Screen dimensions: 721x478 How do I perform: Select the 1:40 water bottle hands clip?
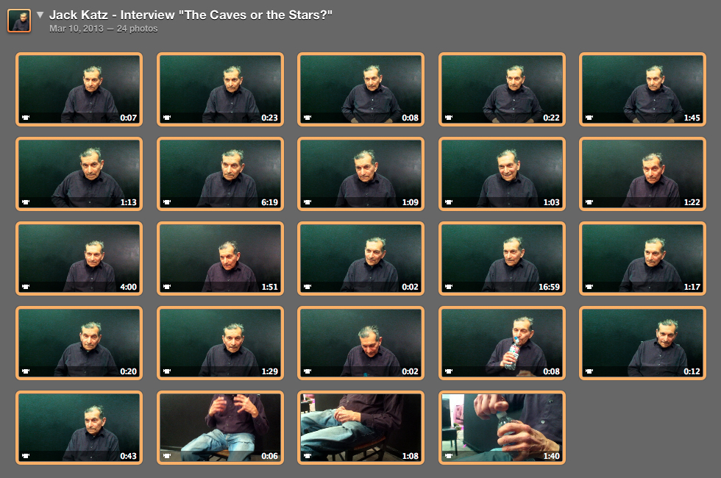502,427
